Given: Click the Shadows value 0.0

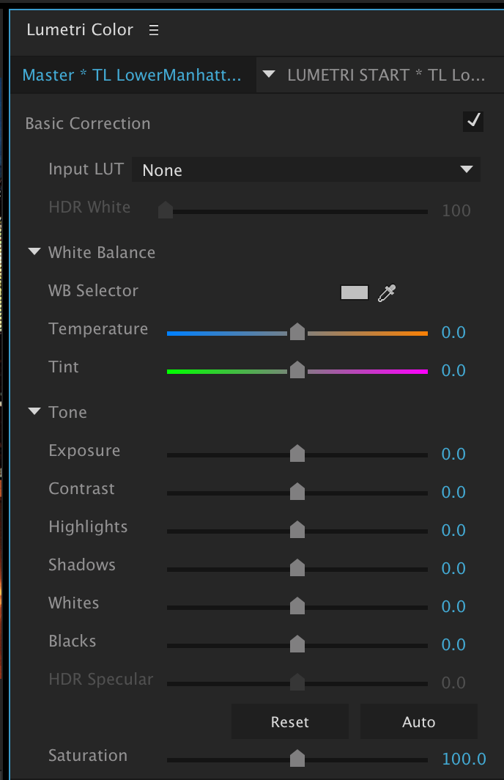Looking at the screenshot, I should click(453, 568).
